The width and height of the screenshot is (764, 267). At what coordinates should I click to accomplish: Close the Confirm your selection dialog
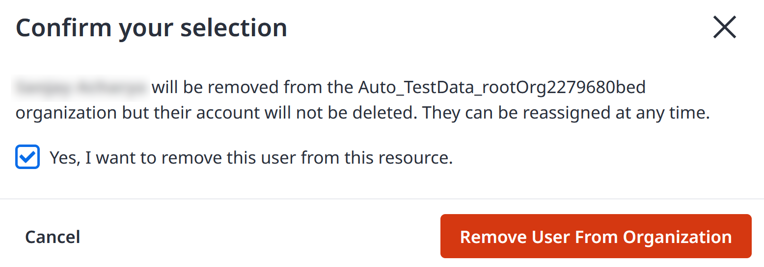pos(725,27)
